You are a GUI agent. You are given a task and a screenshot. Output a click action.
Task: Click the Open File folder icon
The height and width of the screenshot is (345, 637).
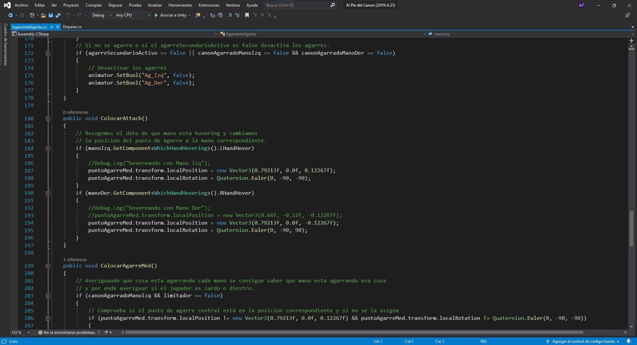click(x=44, y=15)
